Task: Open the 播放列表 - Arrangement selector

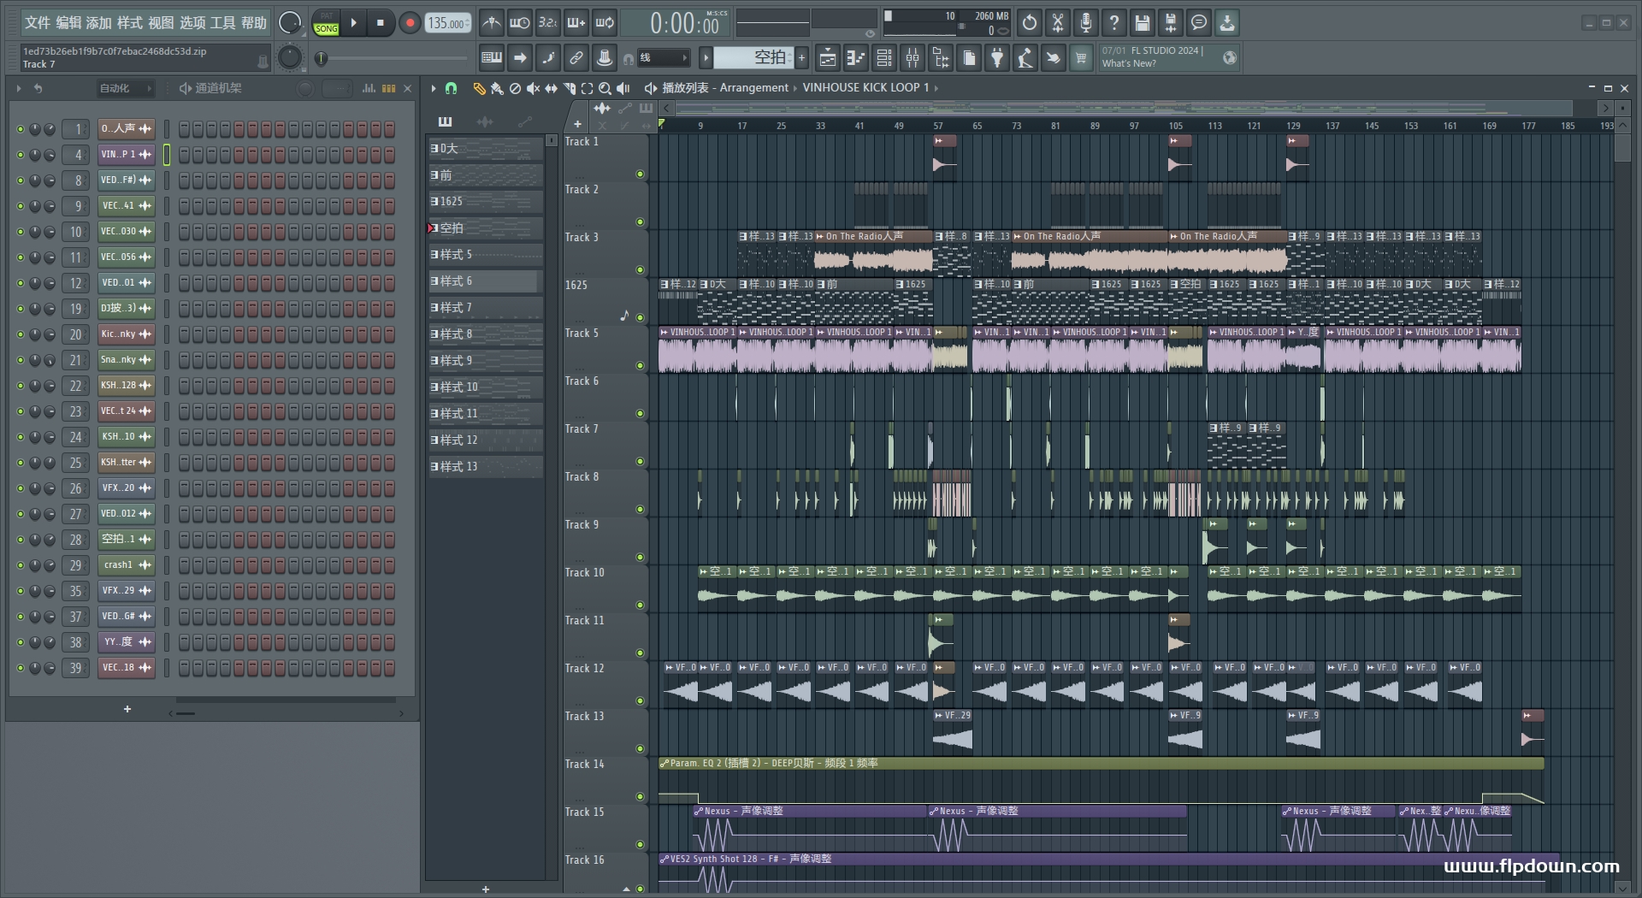Action: pyautogui.click(x=725, y=88)
